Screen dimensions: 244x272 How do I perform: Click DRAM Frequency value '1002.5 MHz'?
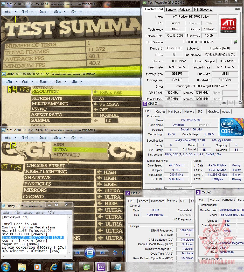(185, 230)
